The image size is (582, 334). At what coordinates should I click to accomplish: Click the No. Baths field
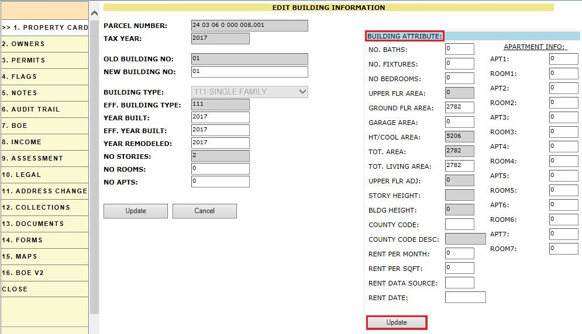(x=459, y=49)
